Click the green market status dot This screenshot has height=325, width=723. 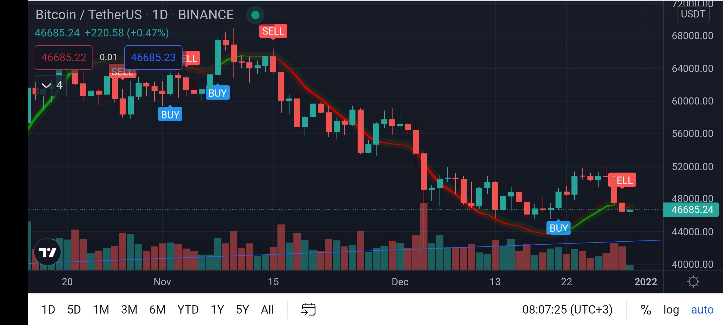tap(255, 15)
